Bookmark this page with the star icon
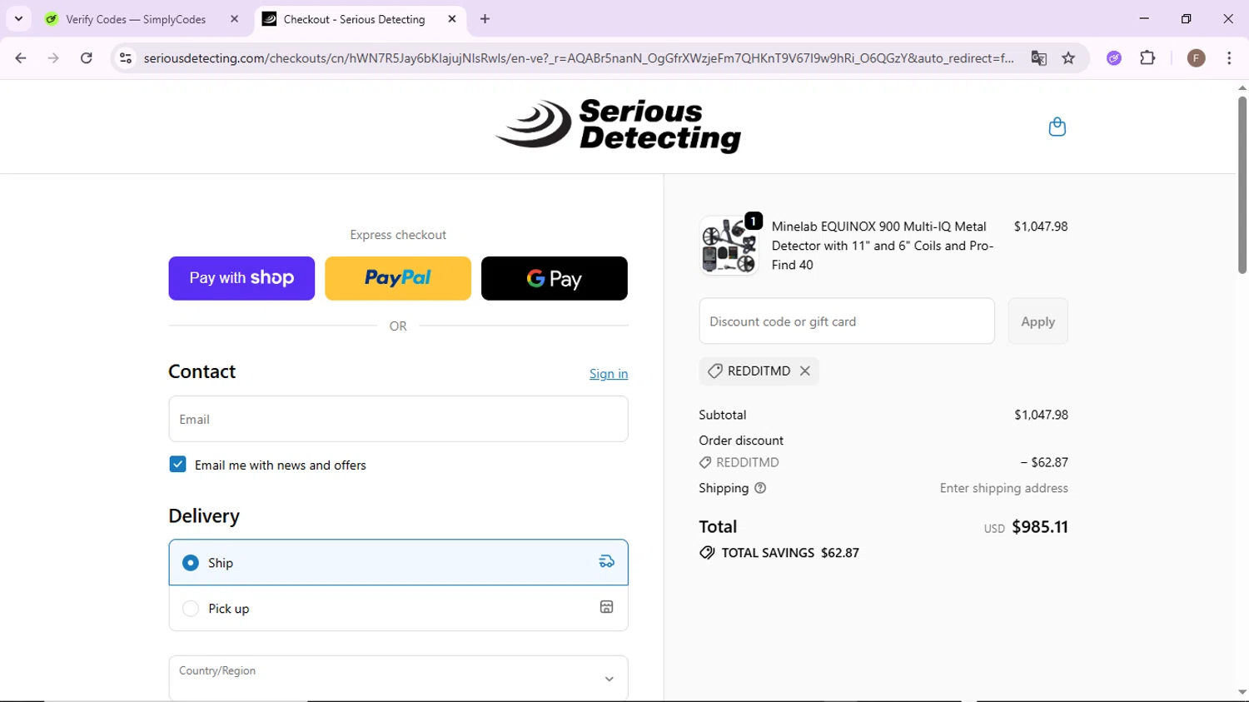 tap(1068, 58)
